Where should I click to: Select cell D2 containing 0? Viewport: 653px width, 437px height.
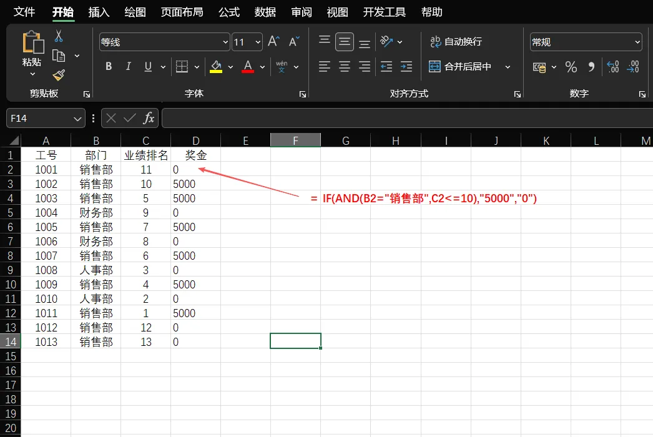[196, 170]
